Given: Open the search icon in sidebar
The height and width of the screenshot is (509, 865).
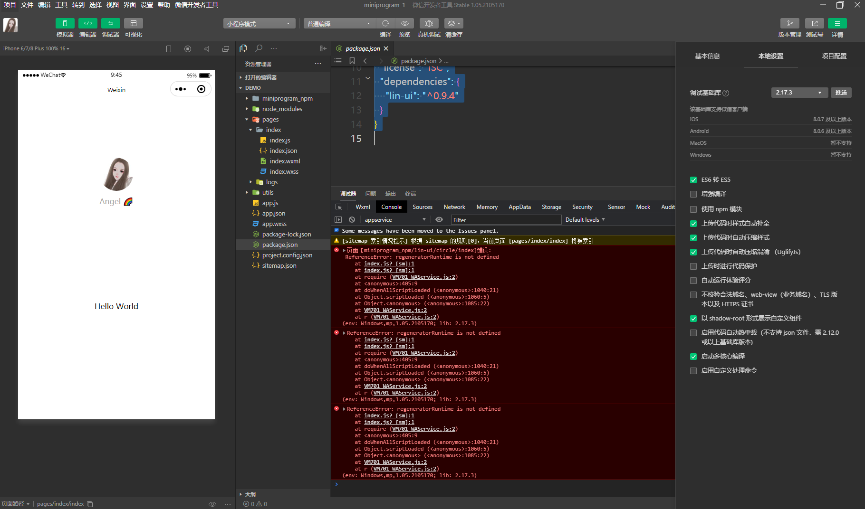Looking at the screenshot, I should pos(259,48).
